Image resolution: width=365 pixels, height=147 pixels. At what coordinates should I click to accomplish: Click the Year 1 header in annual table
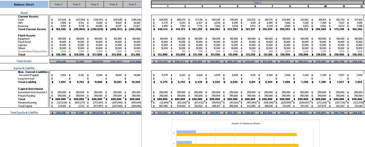pos(59,4)
